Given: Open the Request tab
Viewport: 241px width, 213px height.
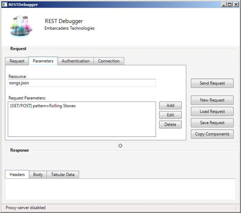Looking at the screenshot, I should (x=17, y=61).
